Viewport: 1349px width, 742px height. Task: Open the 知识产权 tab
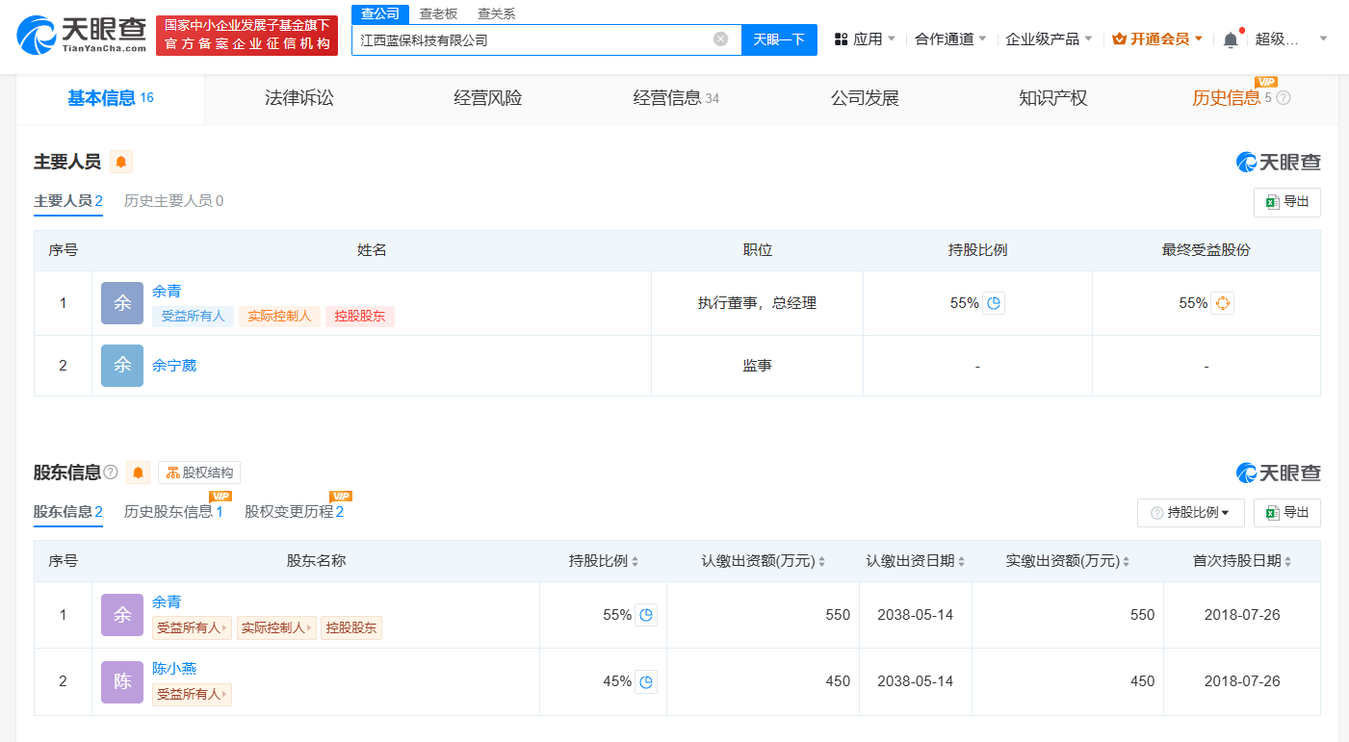pos(1053,98)
